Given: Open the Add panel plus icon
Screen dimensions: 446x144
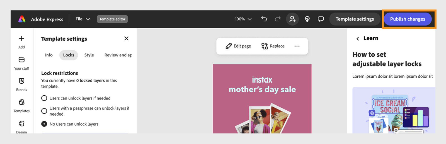Looking at the screenshot, I should point(21,39).
